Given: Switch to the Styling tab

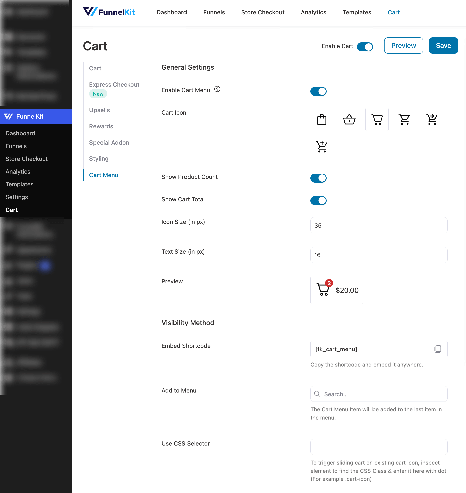Looking at the screenshot, I should tap(99, 158).
